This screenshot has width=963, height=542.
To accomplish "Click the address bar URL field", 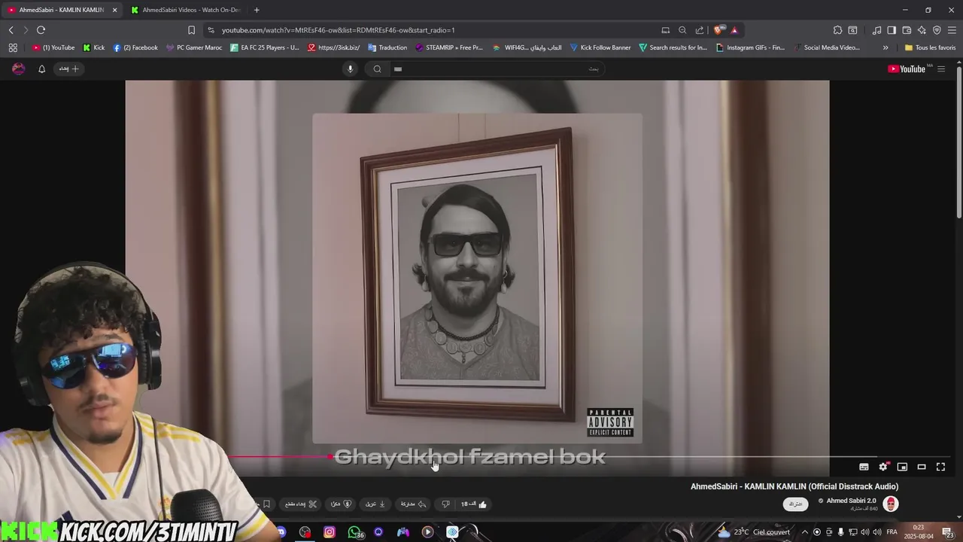I will (x=436, y=30).
